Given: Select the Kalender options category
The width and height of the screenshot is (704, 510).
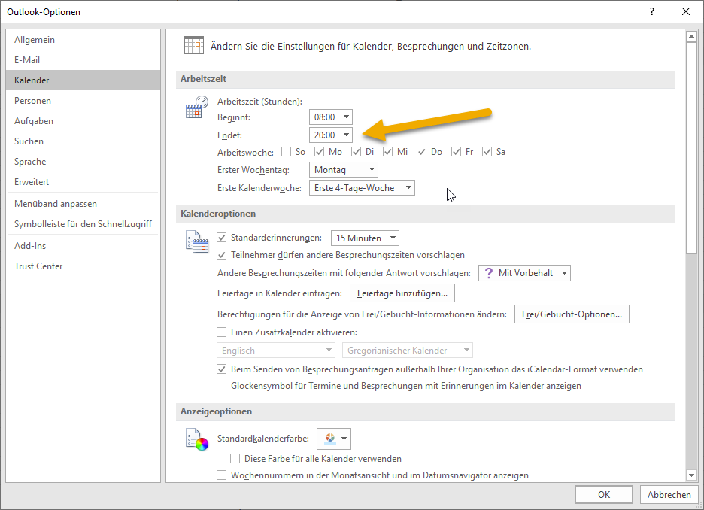Looking at the screenshot, I should tap(83, 80).
